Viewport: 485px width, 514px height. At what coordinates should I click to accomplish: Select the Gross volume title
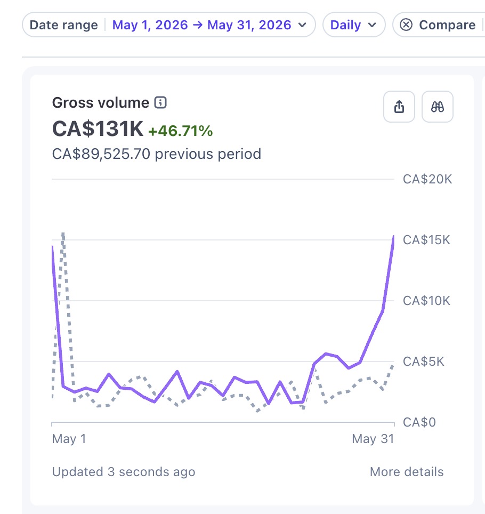(x=101, y=102)
